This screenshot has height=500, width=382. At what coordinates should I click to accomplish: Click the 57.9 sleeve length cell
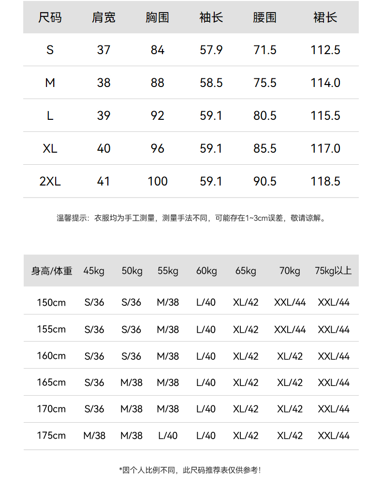[x=211, y=50]
